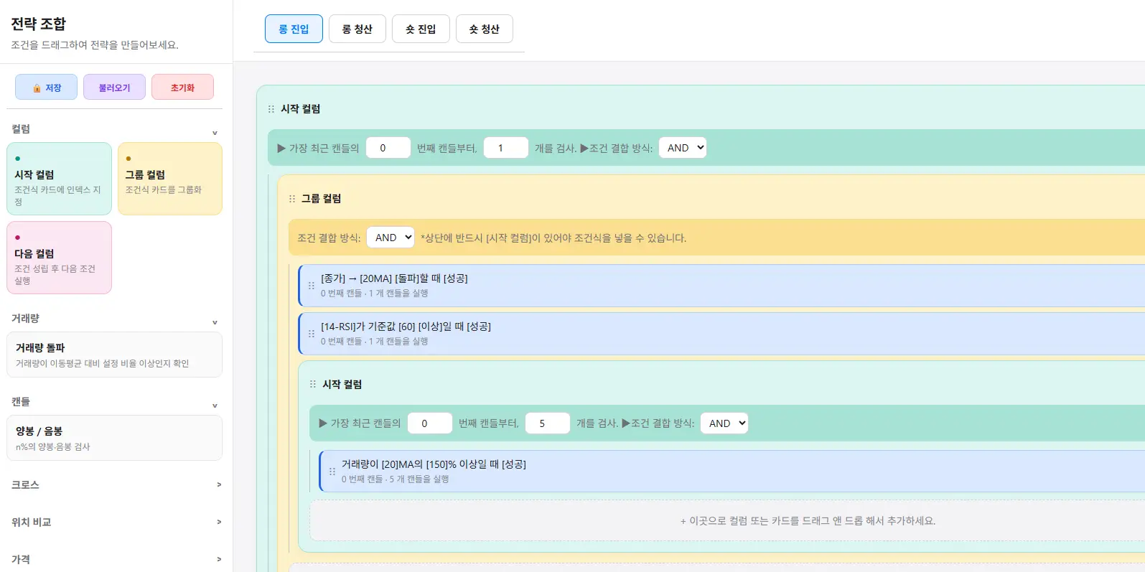Click the drag handle of the 그룹 컬럼 block
Viewport: 1145px width, 572px height.
(x=292, y=199)
